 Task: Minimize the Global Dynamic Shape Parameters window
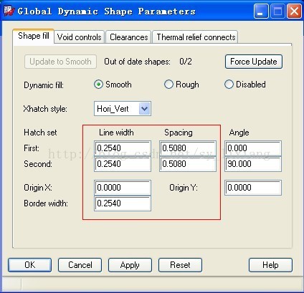coord(261,11)
